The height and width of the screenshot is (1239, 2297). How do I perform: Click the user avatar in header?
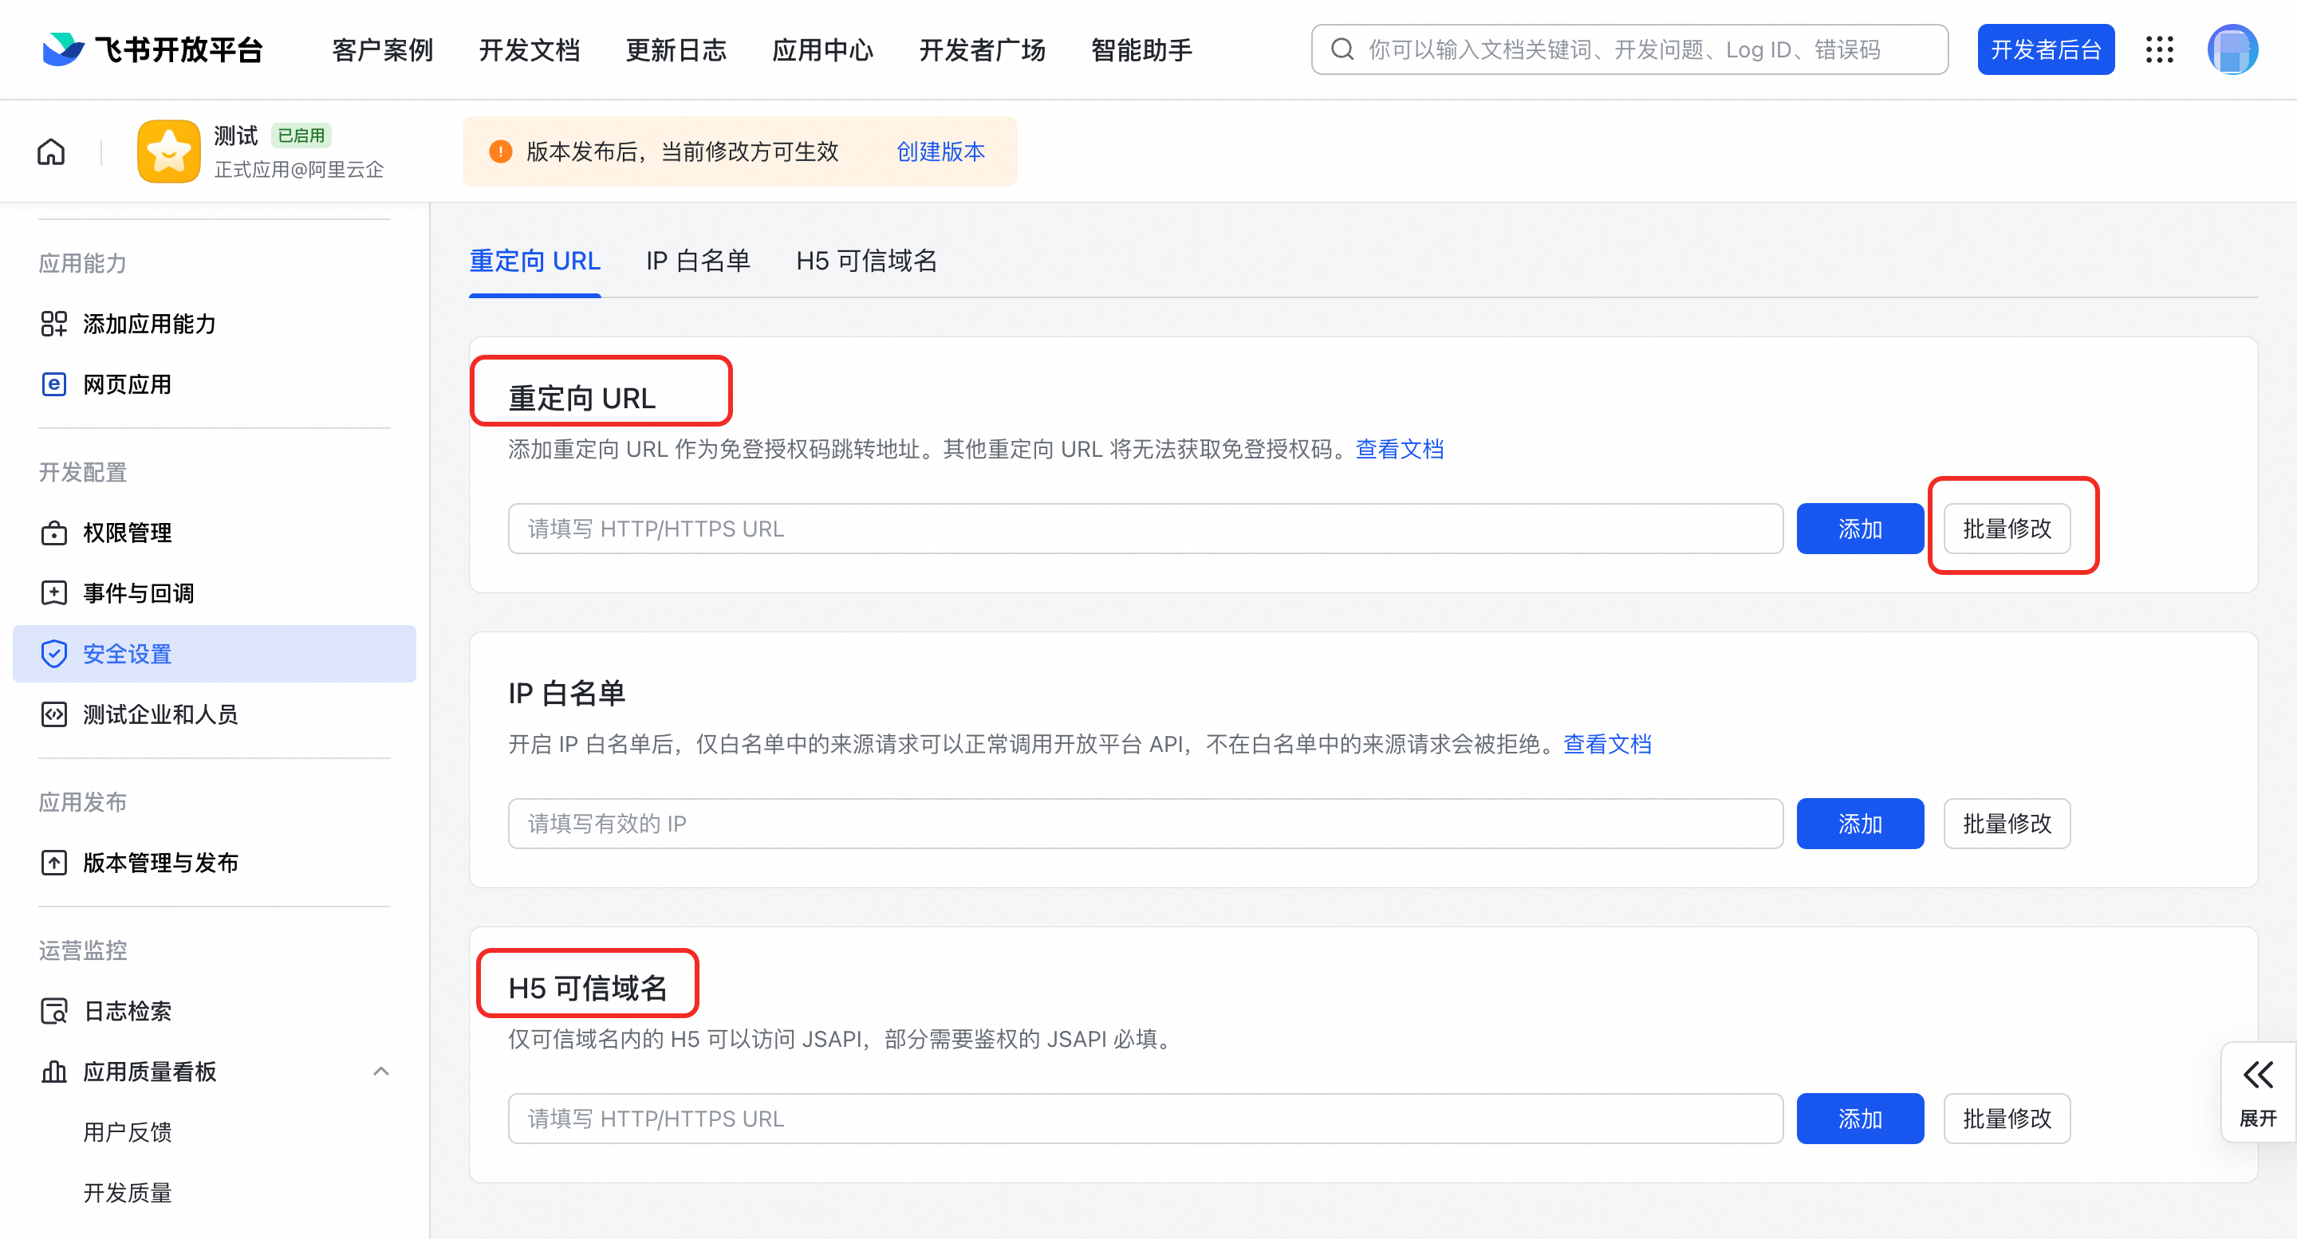pos(2232,50)
